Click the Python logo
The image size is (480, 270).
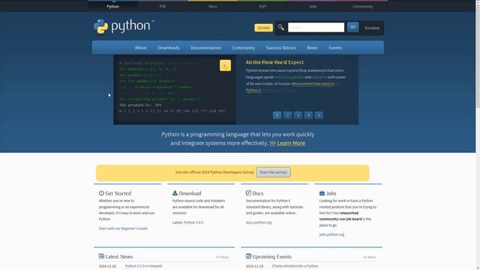pos(123,27)
